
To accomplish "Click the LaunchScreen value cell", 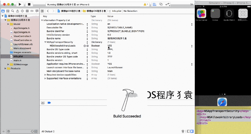I will pos(115,68).
